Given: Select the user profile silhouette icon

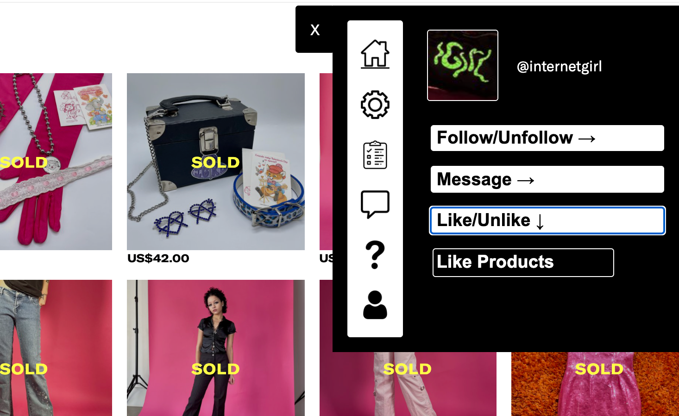Looking at the screenshot, I should click(375, 305).
